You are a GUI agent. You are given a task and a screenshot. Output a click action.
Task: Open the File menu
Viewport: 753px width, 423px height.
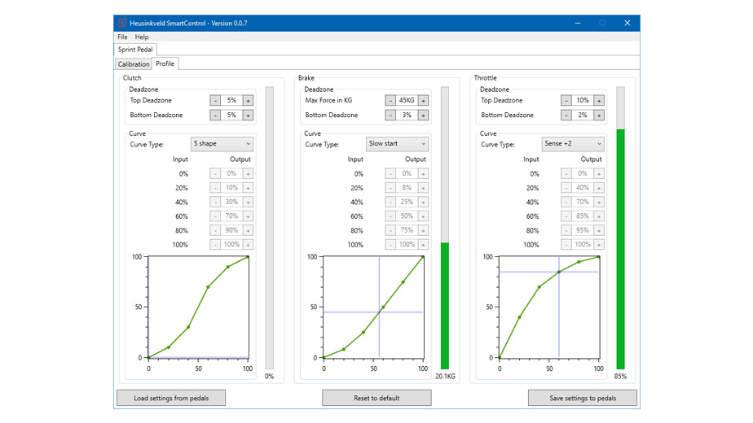122,37
